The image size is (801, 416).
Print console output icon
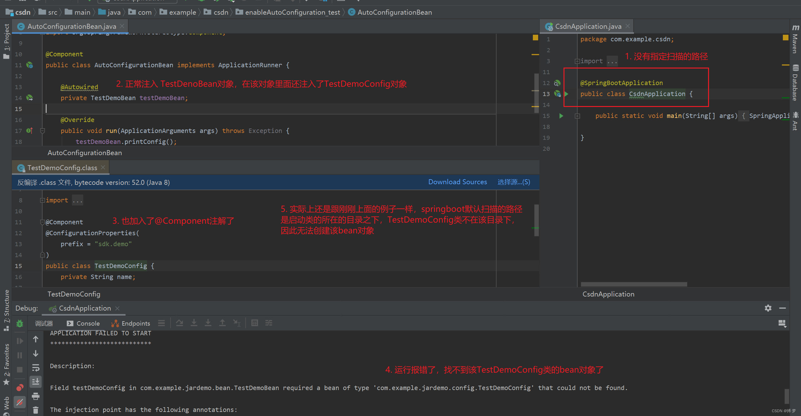click(x=36, y=396)
